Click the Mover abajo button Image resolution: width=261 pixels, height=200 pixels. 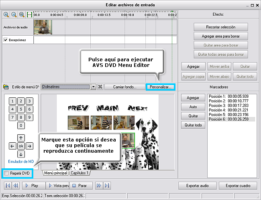pos(219,77)
